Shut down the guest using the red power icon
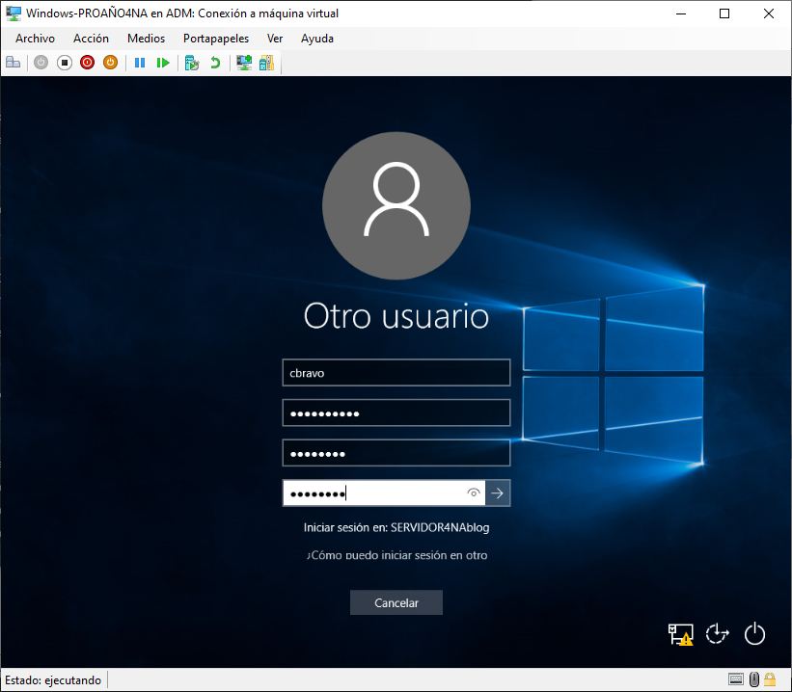 (87, 62)
